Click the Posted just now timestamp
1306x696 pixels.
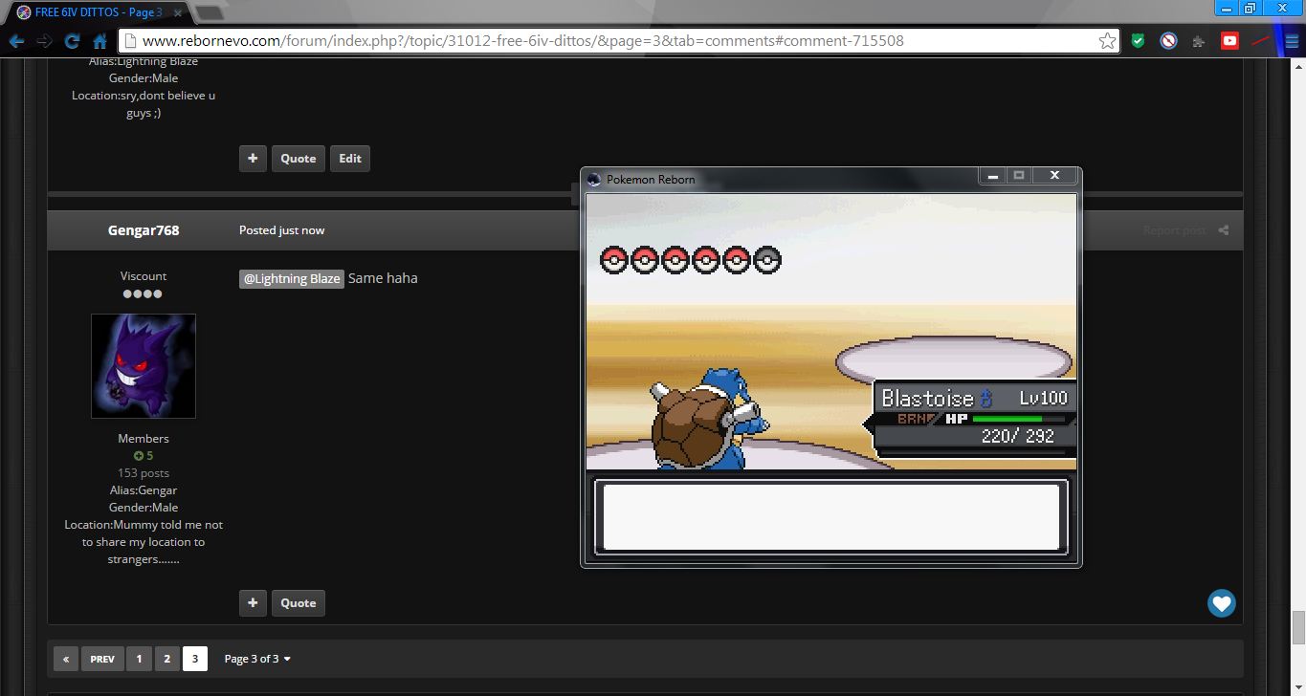281,230
